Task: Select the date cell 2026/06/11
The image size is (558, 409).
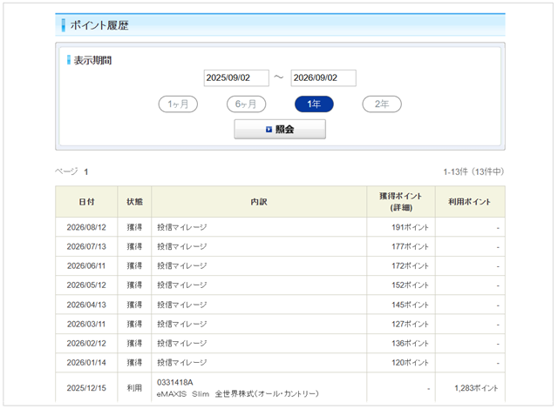Action: tap(86, 265)
